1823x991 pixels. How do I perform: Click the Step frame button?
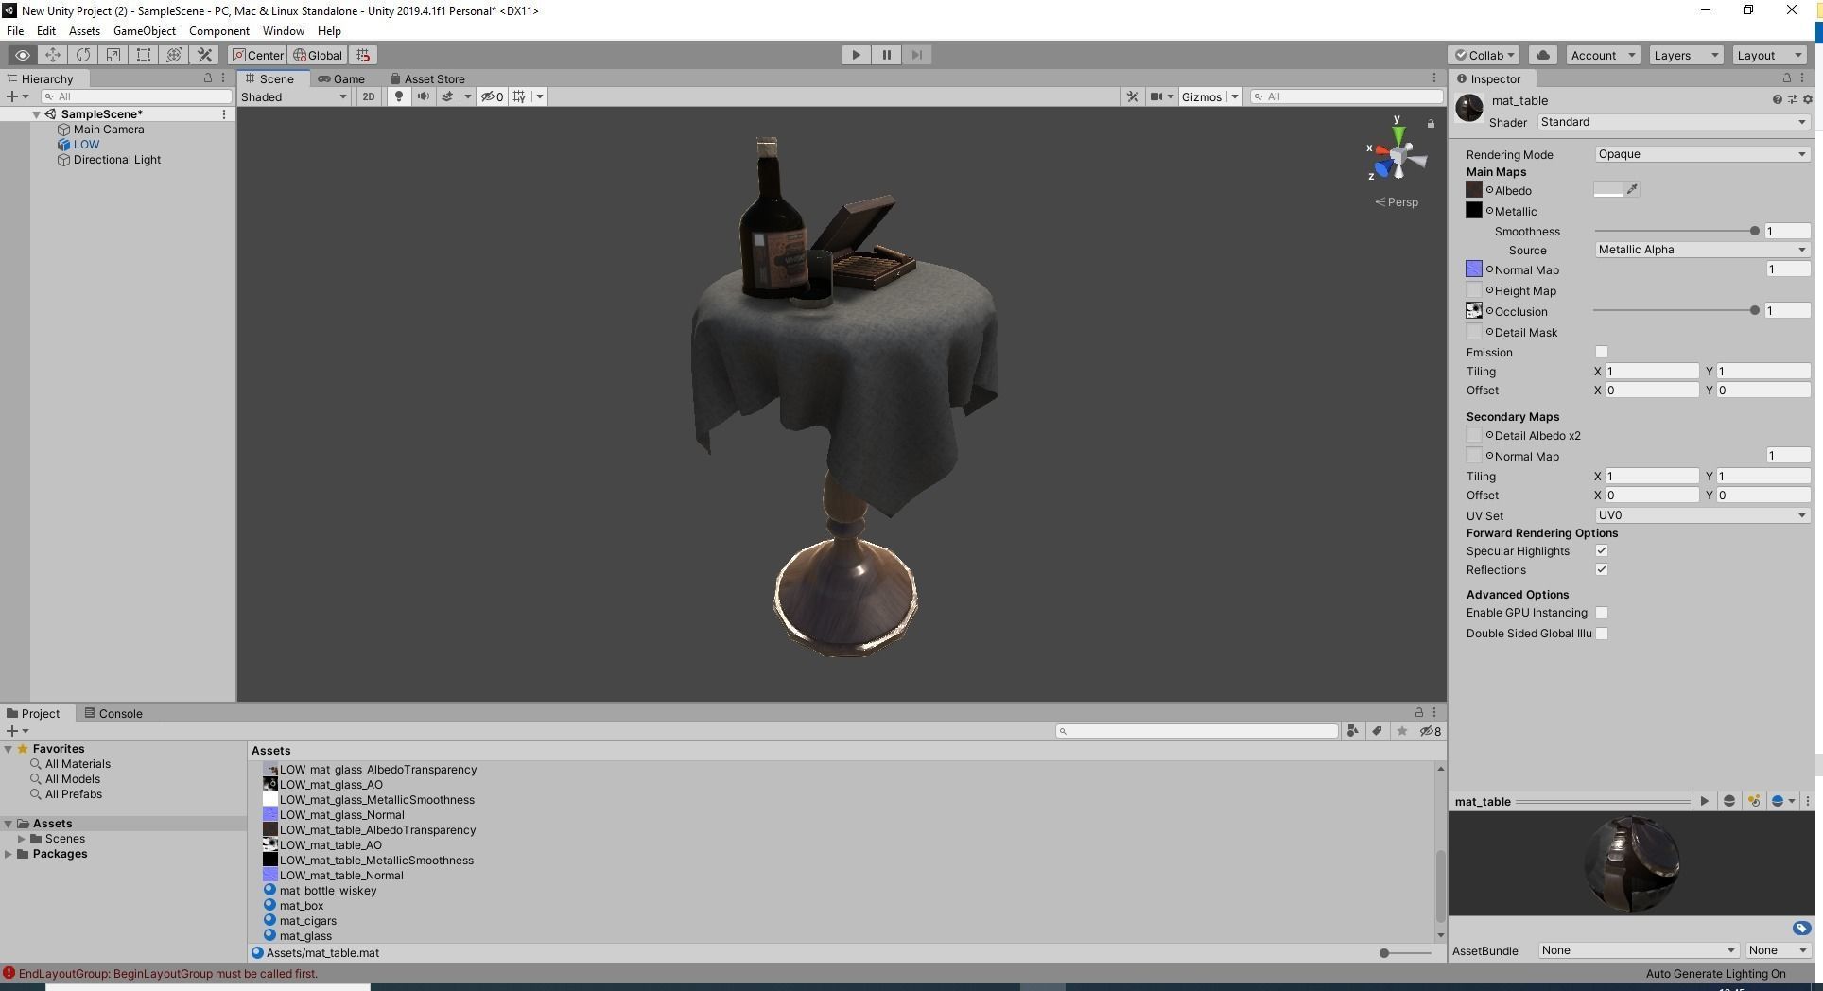point(916,55)
